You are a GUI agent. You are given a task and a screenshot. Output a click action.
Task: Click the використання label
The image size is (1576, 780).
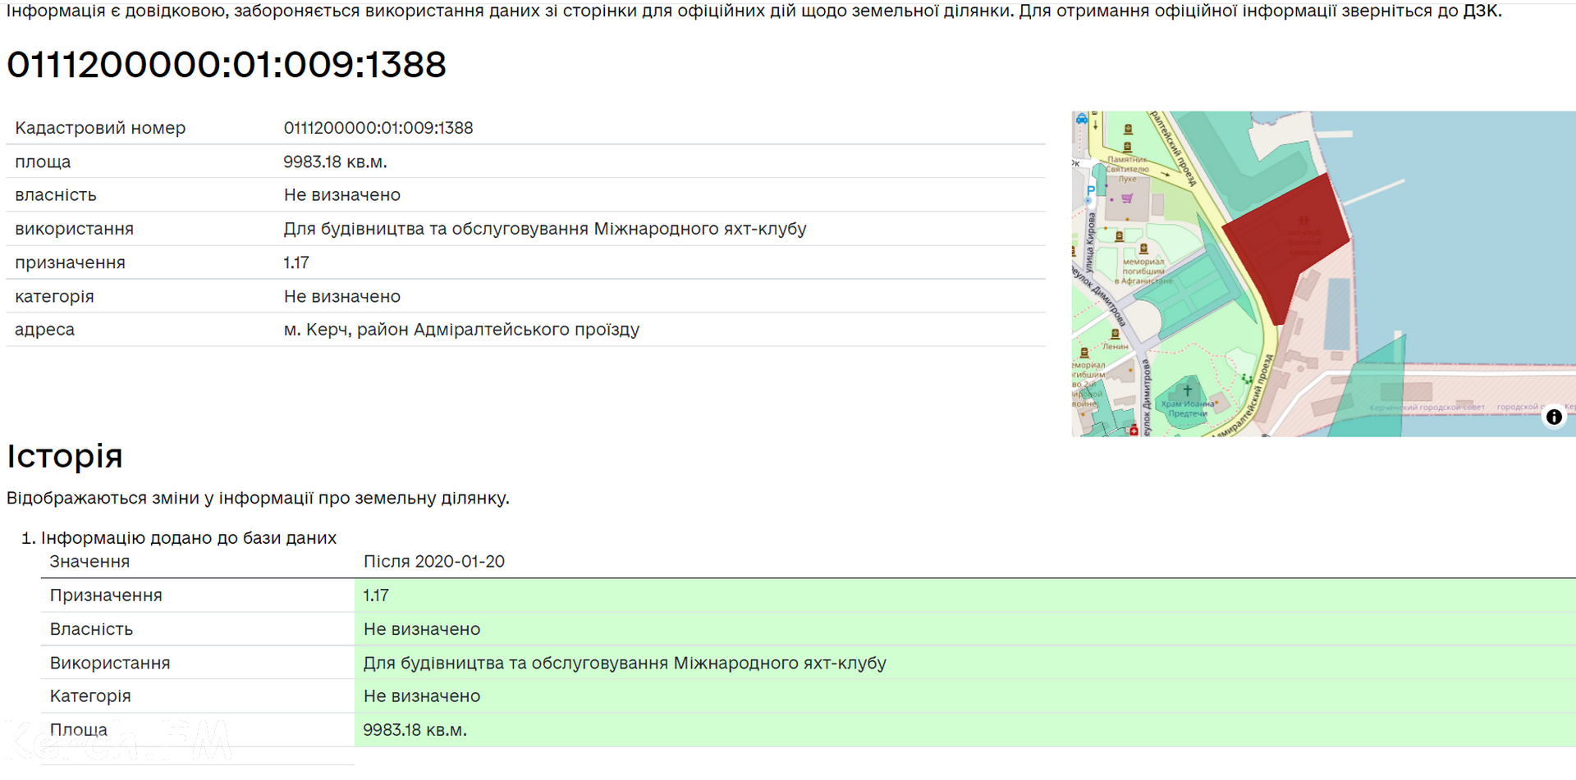coord(74,229)
